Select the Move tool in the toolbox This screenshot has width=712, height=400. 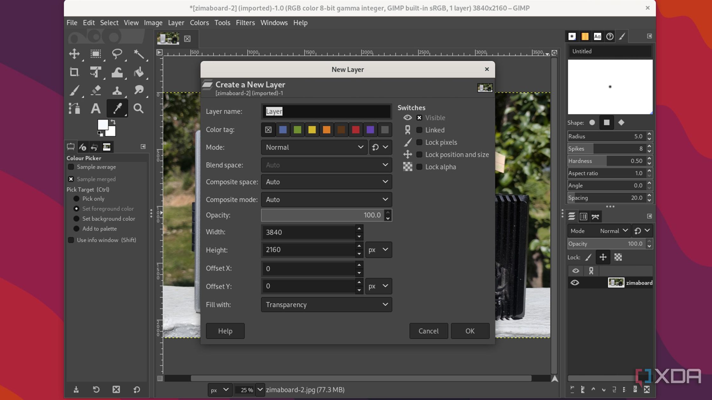click(74, 54)
